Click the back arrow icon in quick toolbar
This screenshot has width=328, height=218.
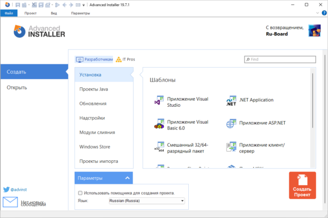(64, 5)
